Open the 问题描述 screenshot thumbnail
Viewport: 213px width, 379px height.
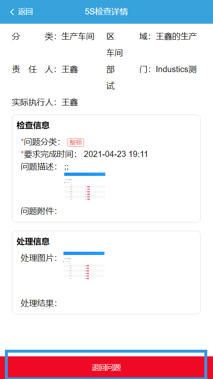pyautogui.click(x=85, y=186)
